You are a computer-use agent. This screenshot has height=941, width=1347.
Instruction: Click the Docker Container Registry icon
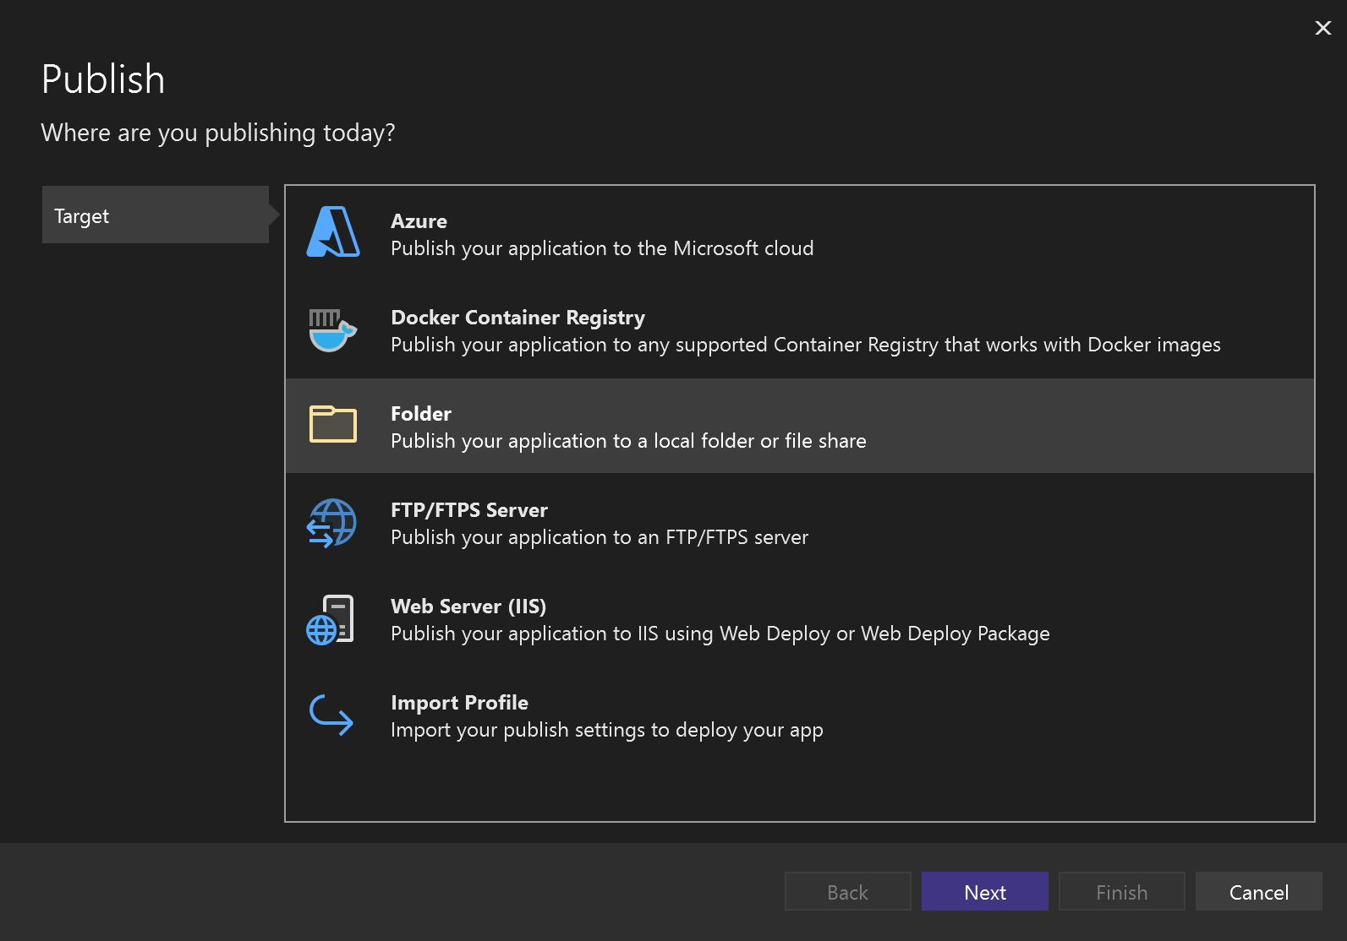[332, 329]
